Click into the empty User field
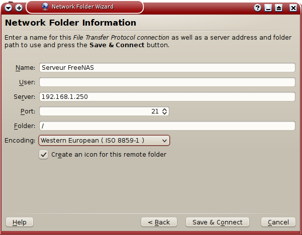 tap(167, 82)
